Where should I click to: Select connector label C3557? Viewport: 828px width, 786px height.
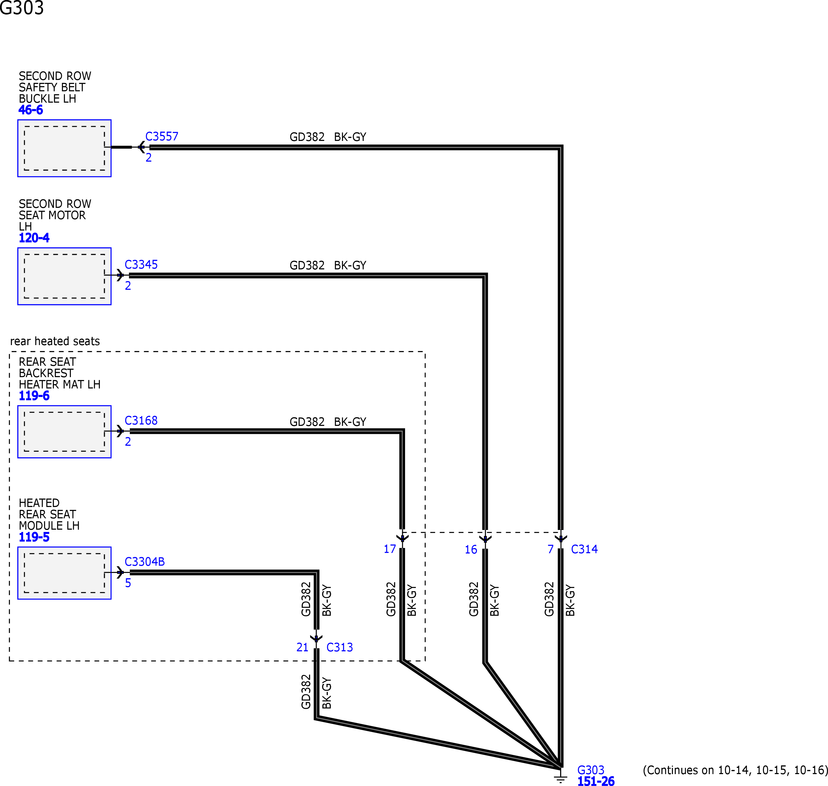pyautogui.click(x=162, y=137)
